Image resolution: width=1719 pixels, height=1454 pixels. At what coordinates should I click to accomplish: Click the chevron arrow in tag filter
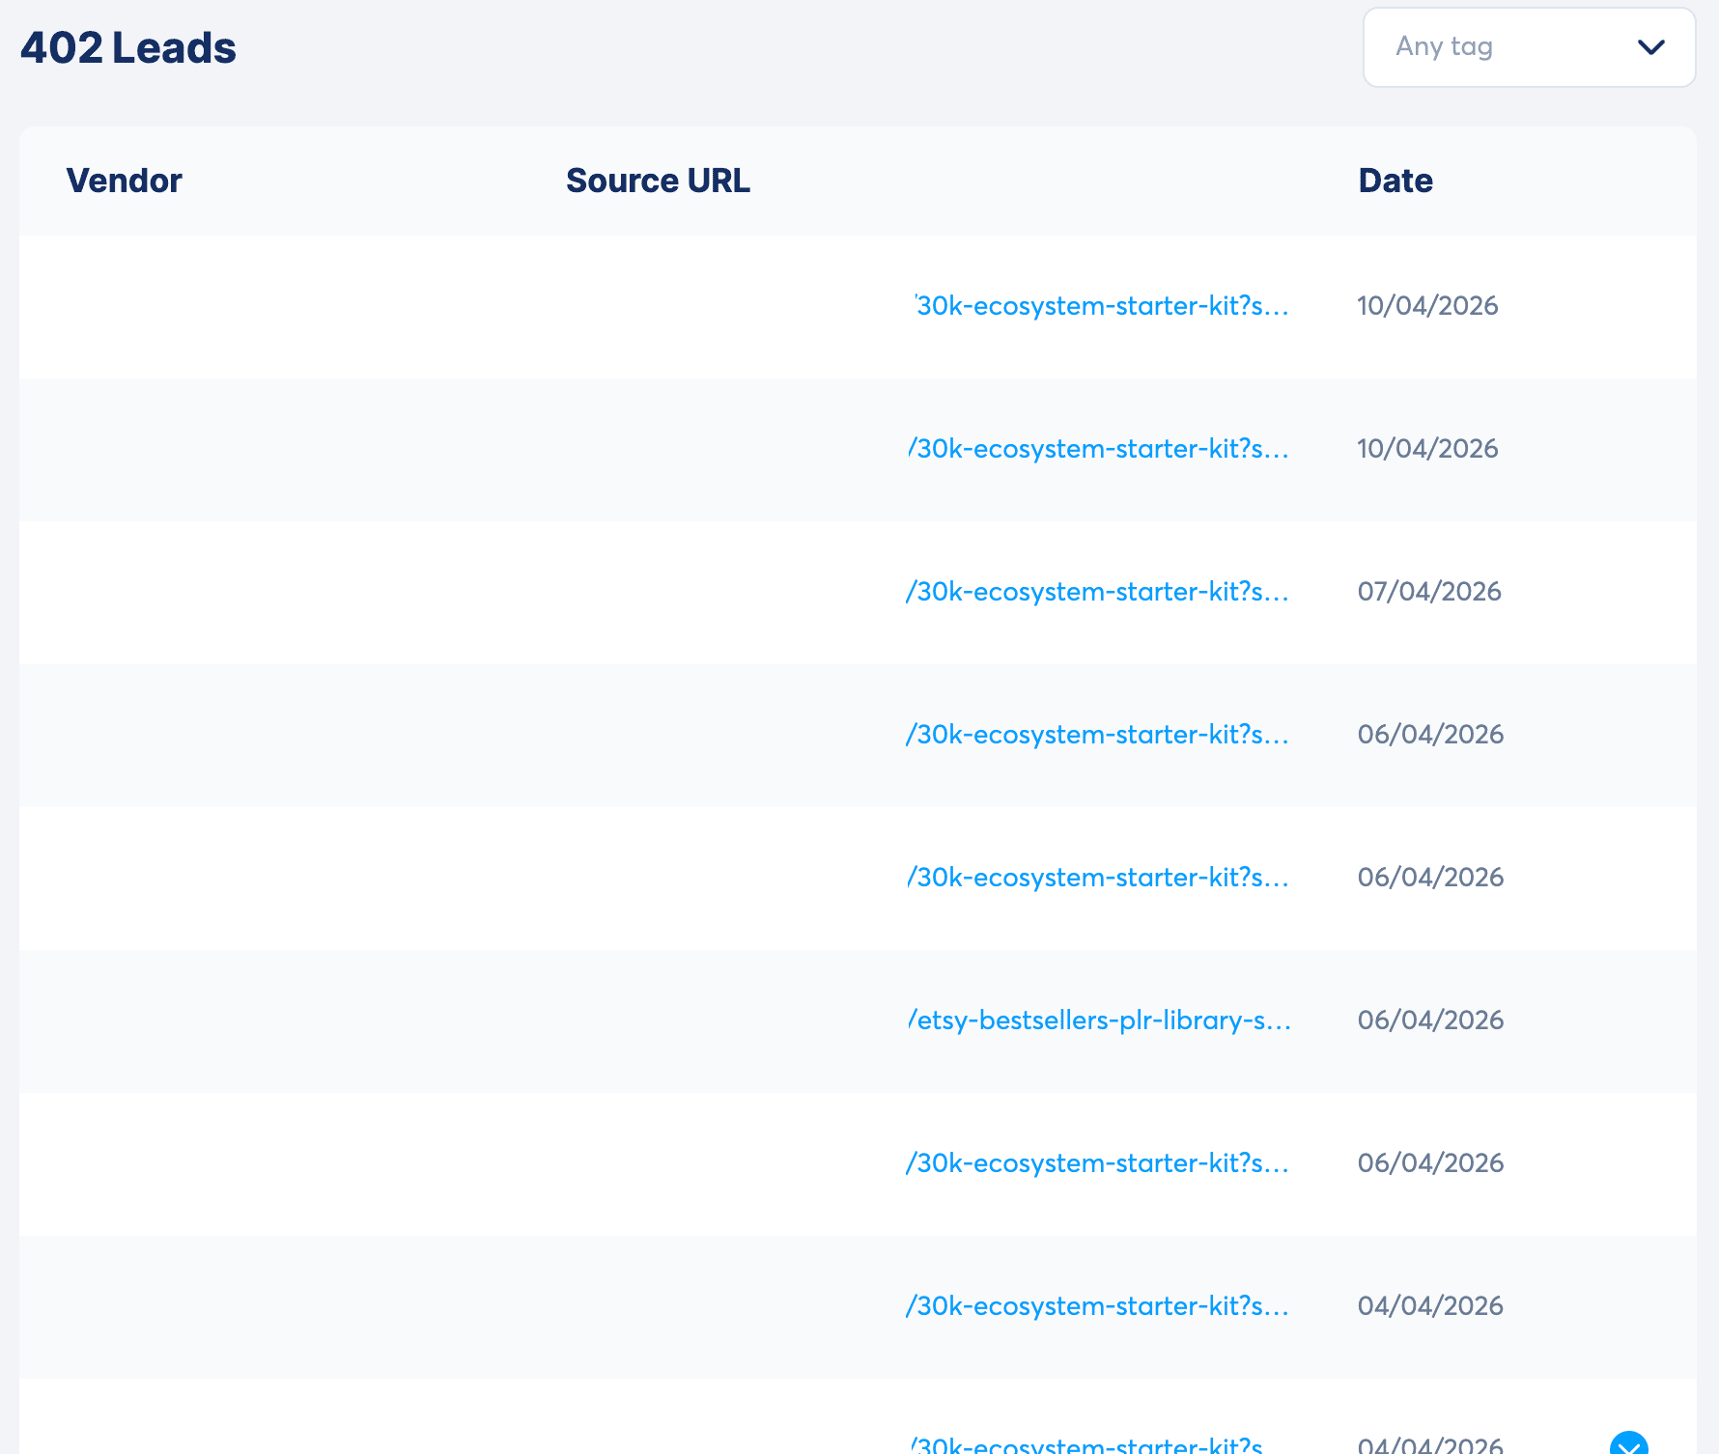click(x=1650, y=47)
